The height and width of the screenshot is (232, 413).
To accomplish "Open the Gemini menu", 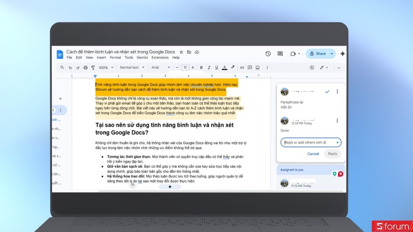I will coord(142,57).
